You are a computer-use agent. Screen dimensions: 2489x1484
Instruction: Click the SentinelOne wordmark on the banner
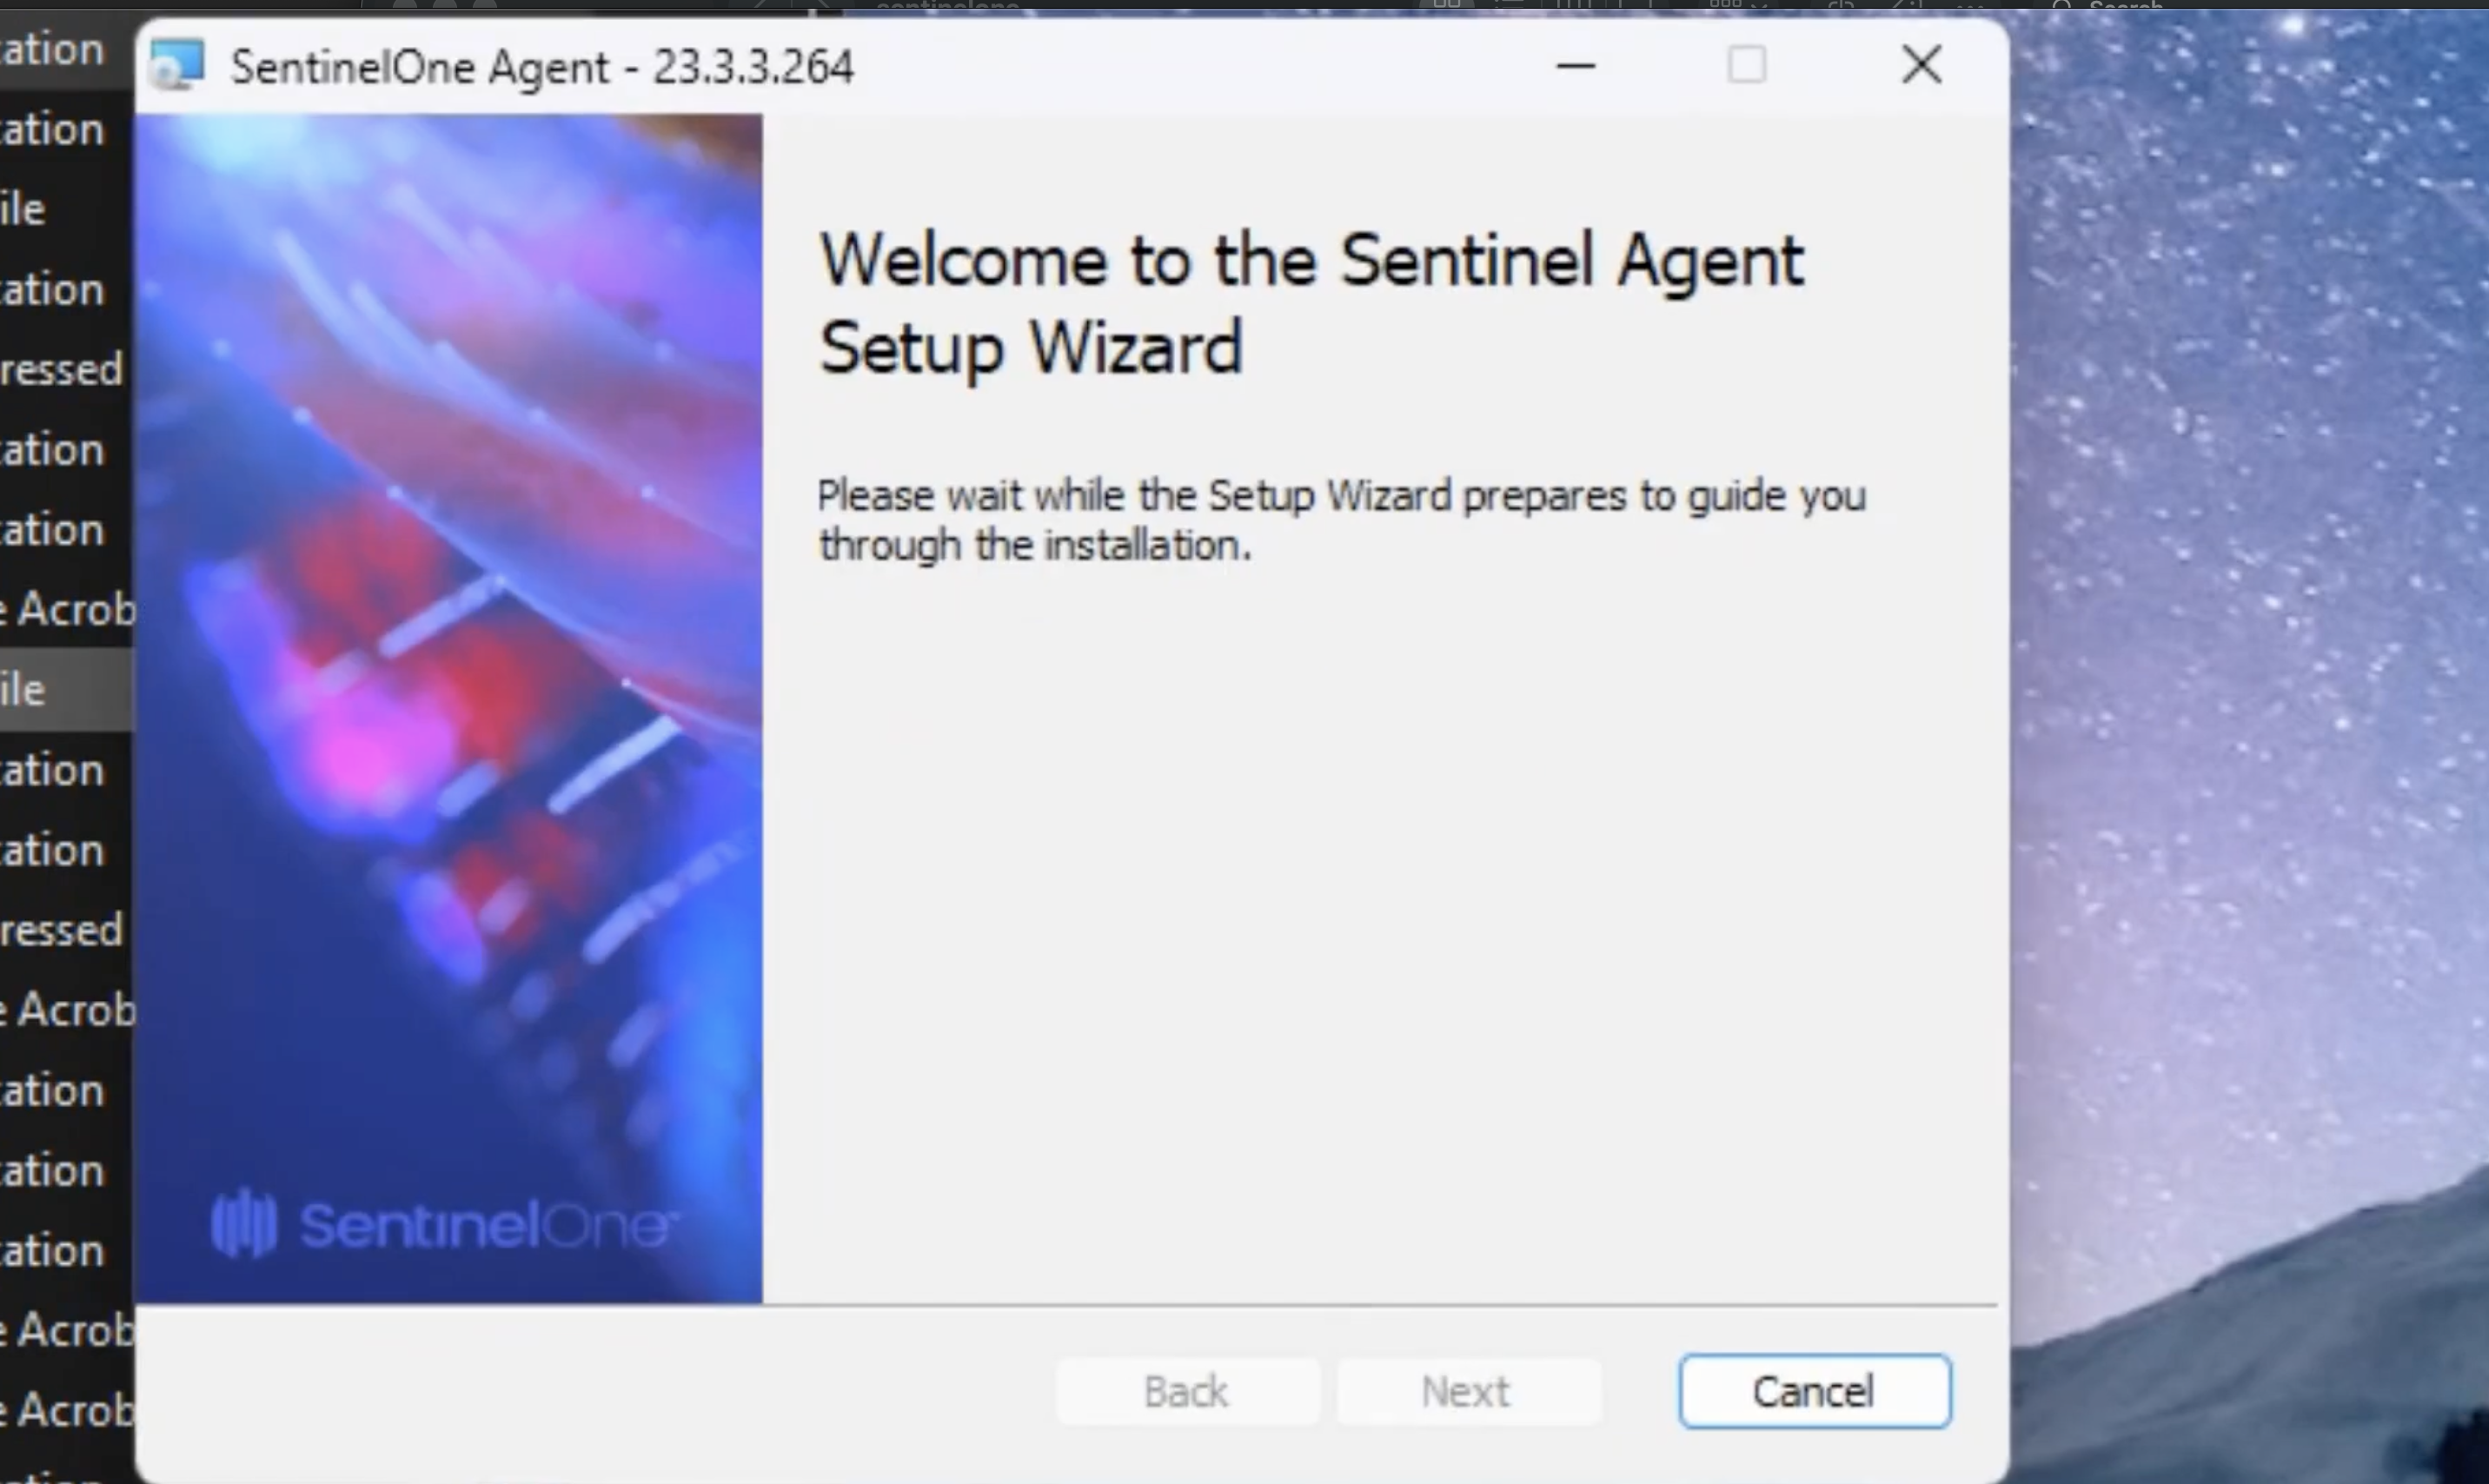pyautogui.click(x=486, y=1225)
